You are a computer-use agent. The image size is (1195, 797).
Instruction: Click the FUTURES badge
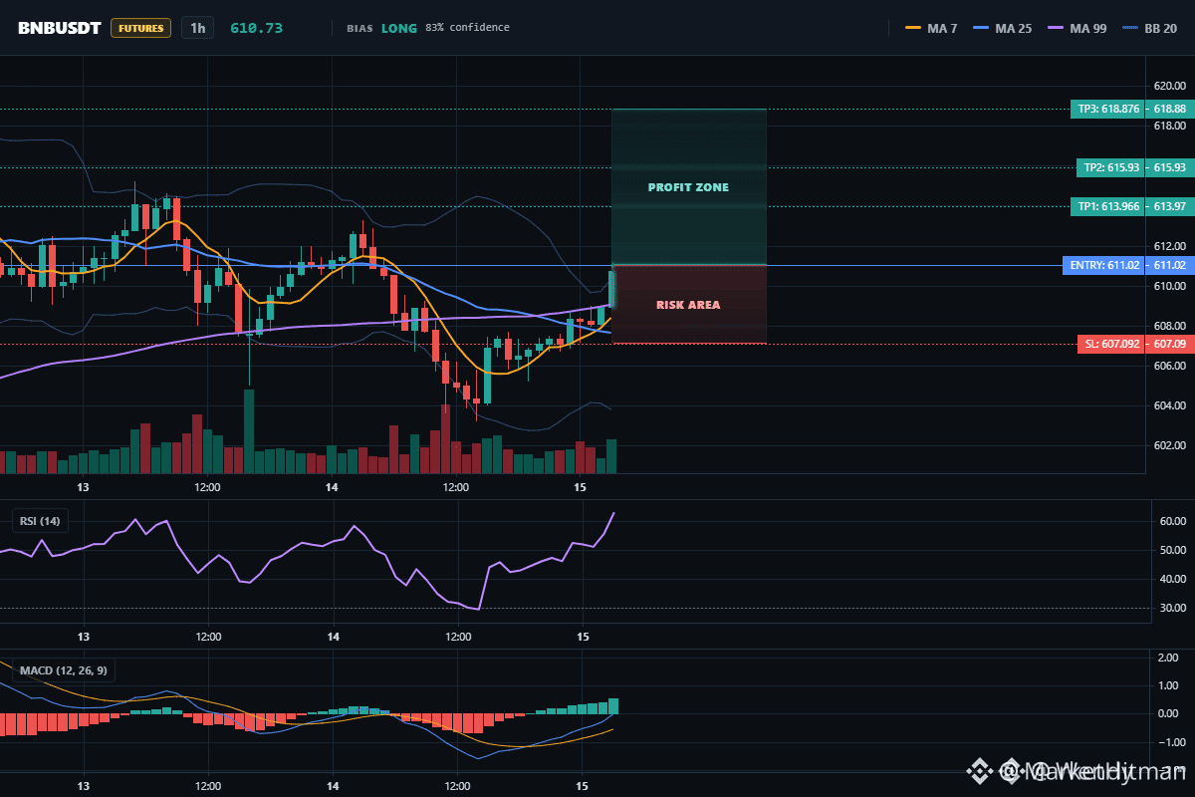point(140,28)
